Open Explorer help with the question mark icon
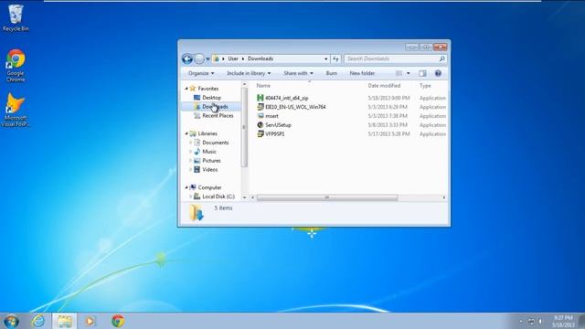This screenshot has width=585, height=329. click(438, 73)
